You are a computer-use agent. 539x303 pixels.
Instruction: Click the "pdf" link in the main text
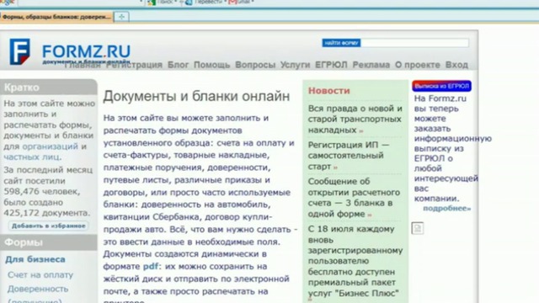(x=151, y=266)
